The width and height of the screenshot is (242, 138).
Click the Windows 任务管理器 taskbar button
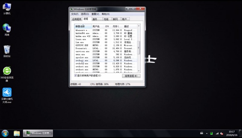[x=38, y=133]
